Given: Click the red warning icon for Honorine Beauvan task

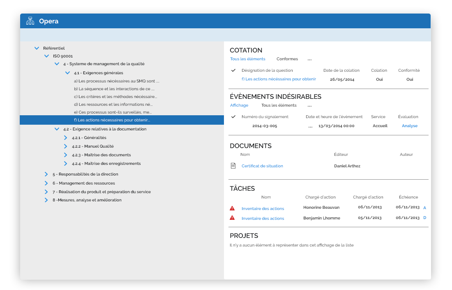Looking at the screenshot, I should [x=232, y=208].
